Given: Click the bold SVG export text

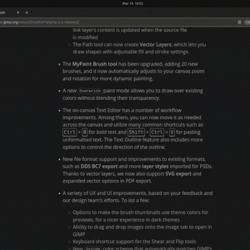Looking at the screenshot, I should pyautogui.click(x=178, y=174).
